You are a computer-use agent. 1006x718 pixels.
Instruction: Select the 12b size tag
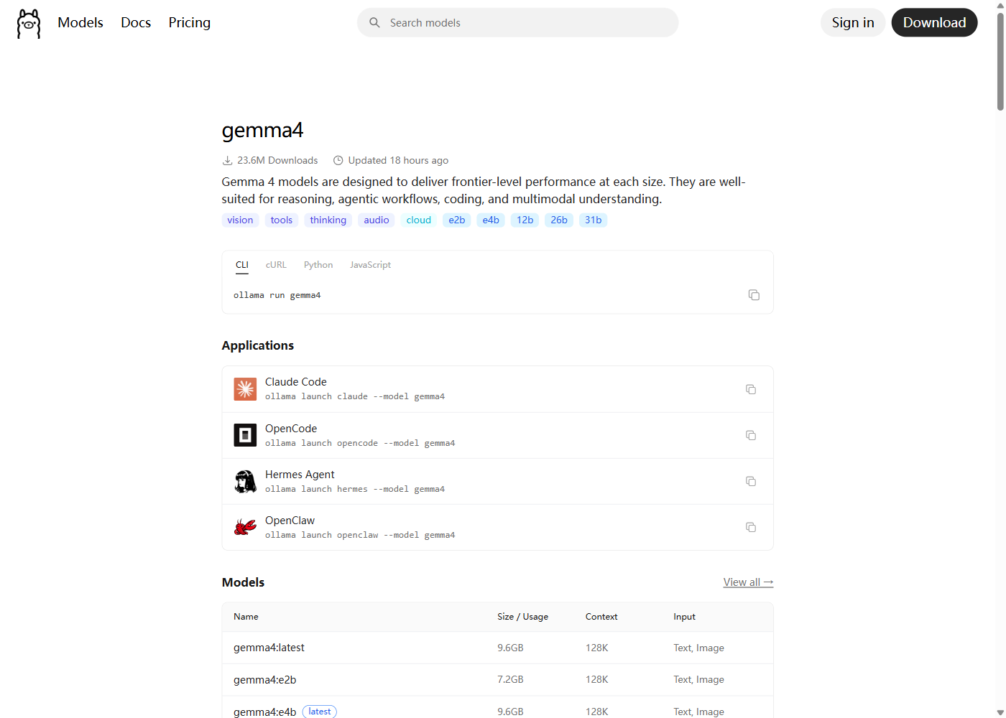pyautogui.click(x=525, y=220)
